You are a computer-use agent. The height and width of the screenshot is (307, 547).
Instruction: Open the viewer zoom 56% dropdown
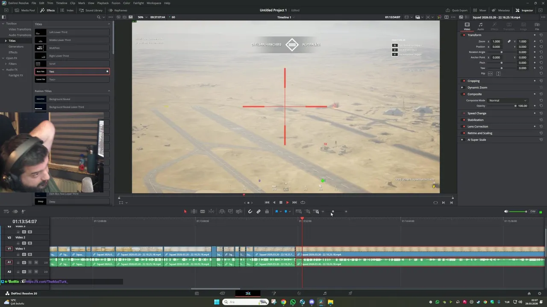141,17
